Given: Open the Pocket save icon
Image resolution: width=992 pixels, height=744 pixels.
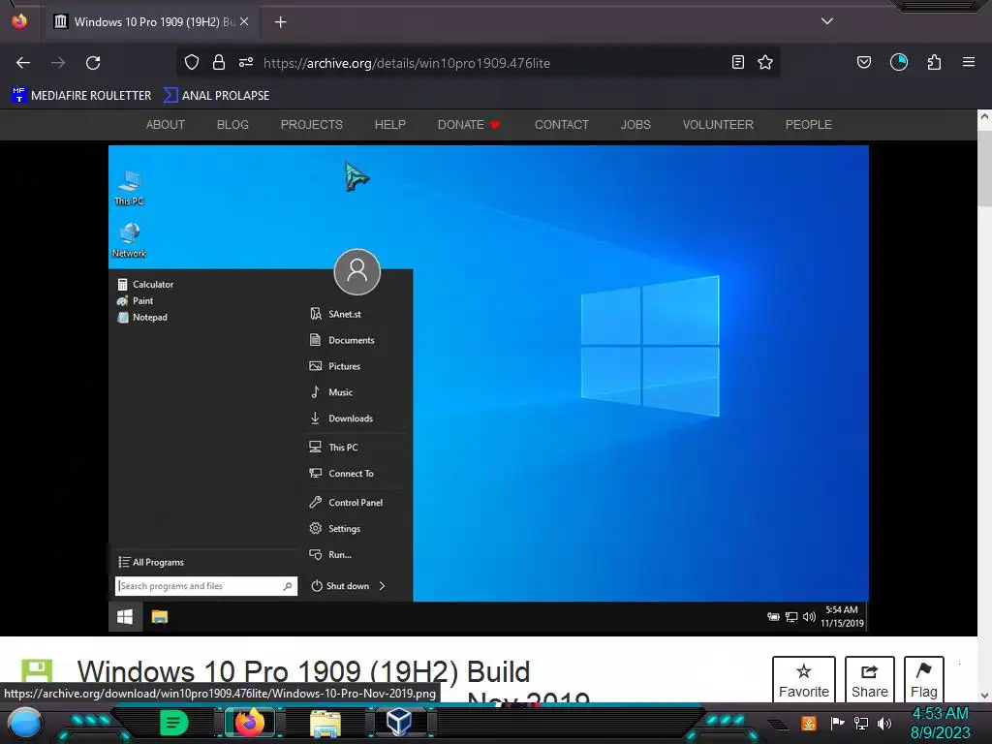Looking at the screenshot, I should tap(863, 62).
